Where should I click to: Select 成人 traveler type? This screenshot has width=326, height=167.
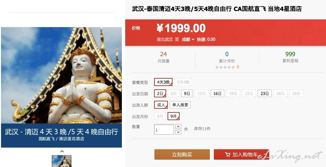tap(161, 105)
